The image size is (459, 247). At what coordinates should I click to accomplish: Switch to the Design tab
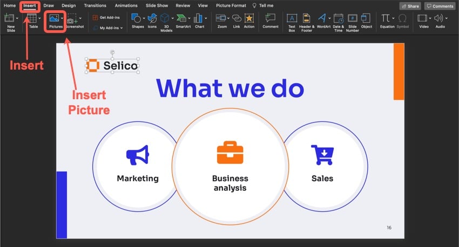click(69, 5)
